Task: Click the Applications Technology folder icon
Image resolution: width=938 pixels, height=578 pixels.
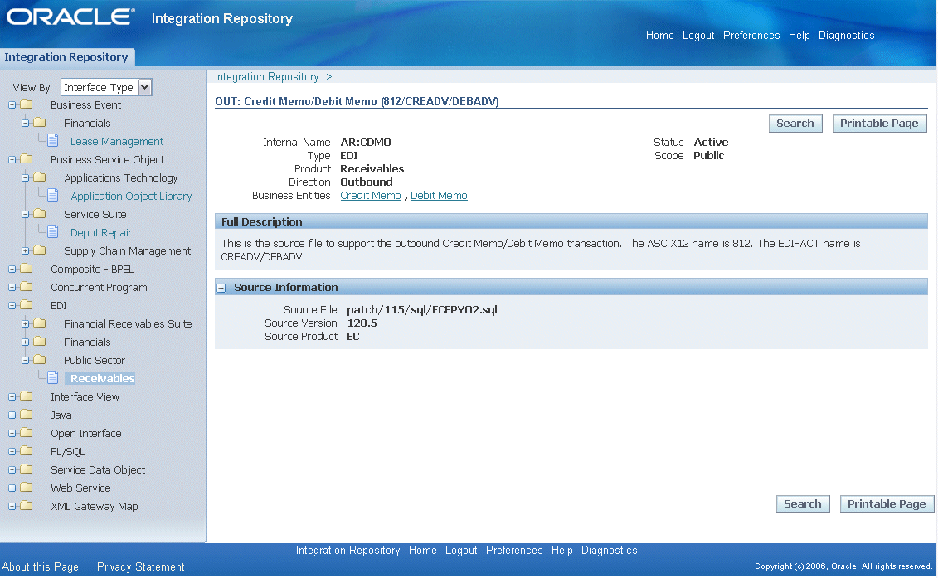Action: click(x=40, y=177)
